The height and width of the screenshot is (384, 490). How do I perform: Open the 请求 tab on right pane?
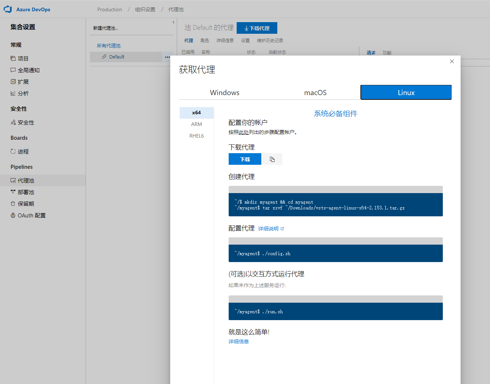(371, 53)
